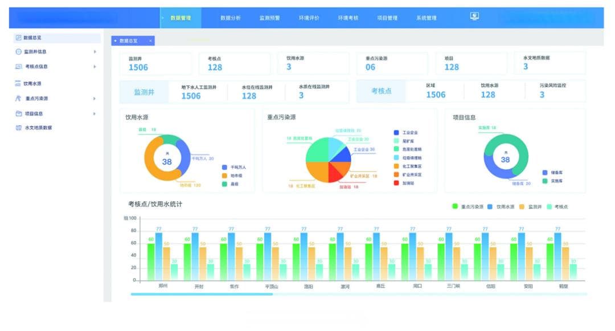Image resolution: width=615 pixels, height=331 pixels.
Task: Open the 环境评价 top tab
Action: [x=309, y=18]
